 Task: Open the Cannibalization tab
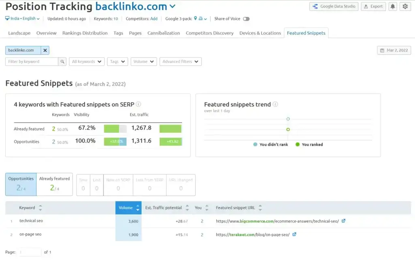point(163,33)
